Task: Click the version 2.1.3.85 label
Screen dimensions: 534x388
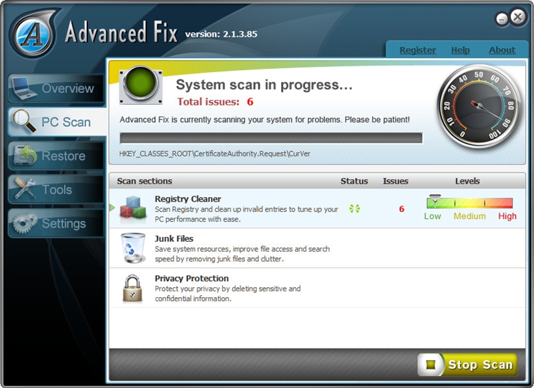Action: click(221, 34)
